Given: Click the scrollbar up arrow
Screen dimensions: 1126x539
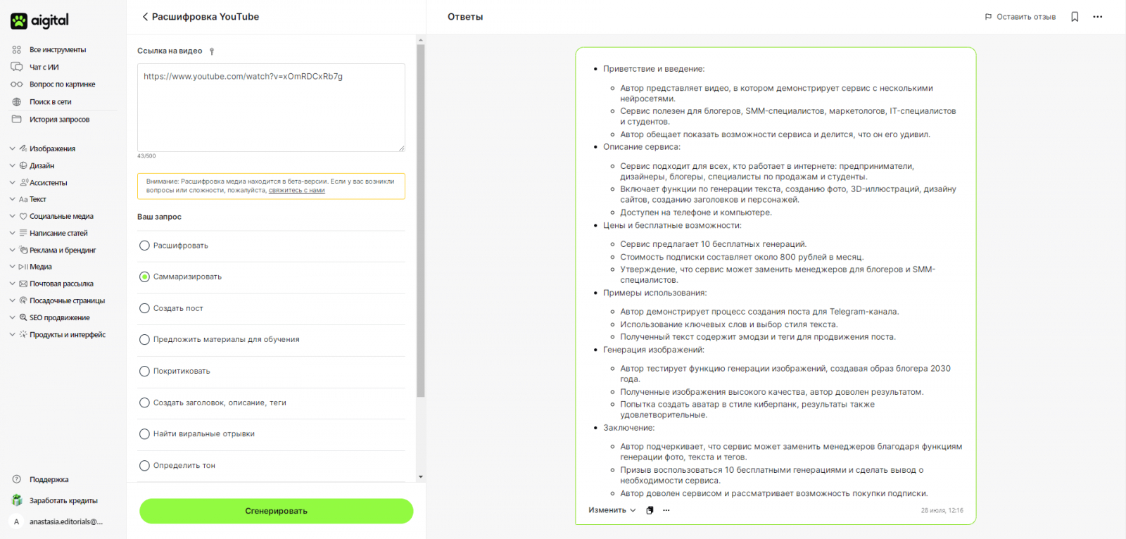Looking at the screenshot, I should (x=421, y=39).
